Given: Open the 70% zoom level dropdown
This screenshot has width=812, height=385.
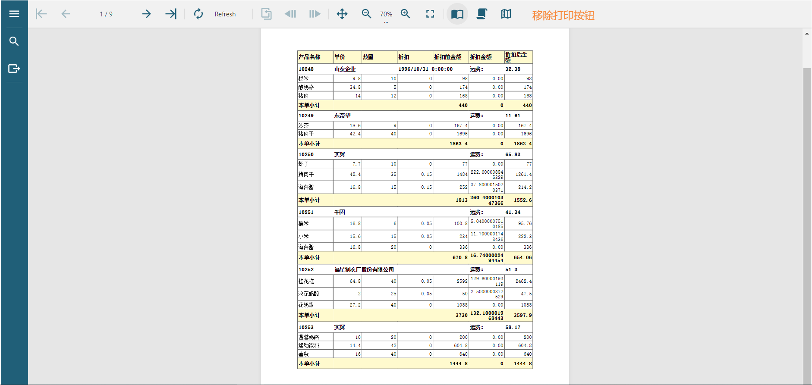Looking at the screenshot, I should click(386, 16).
